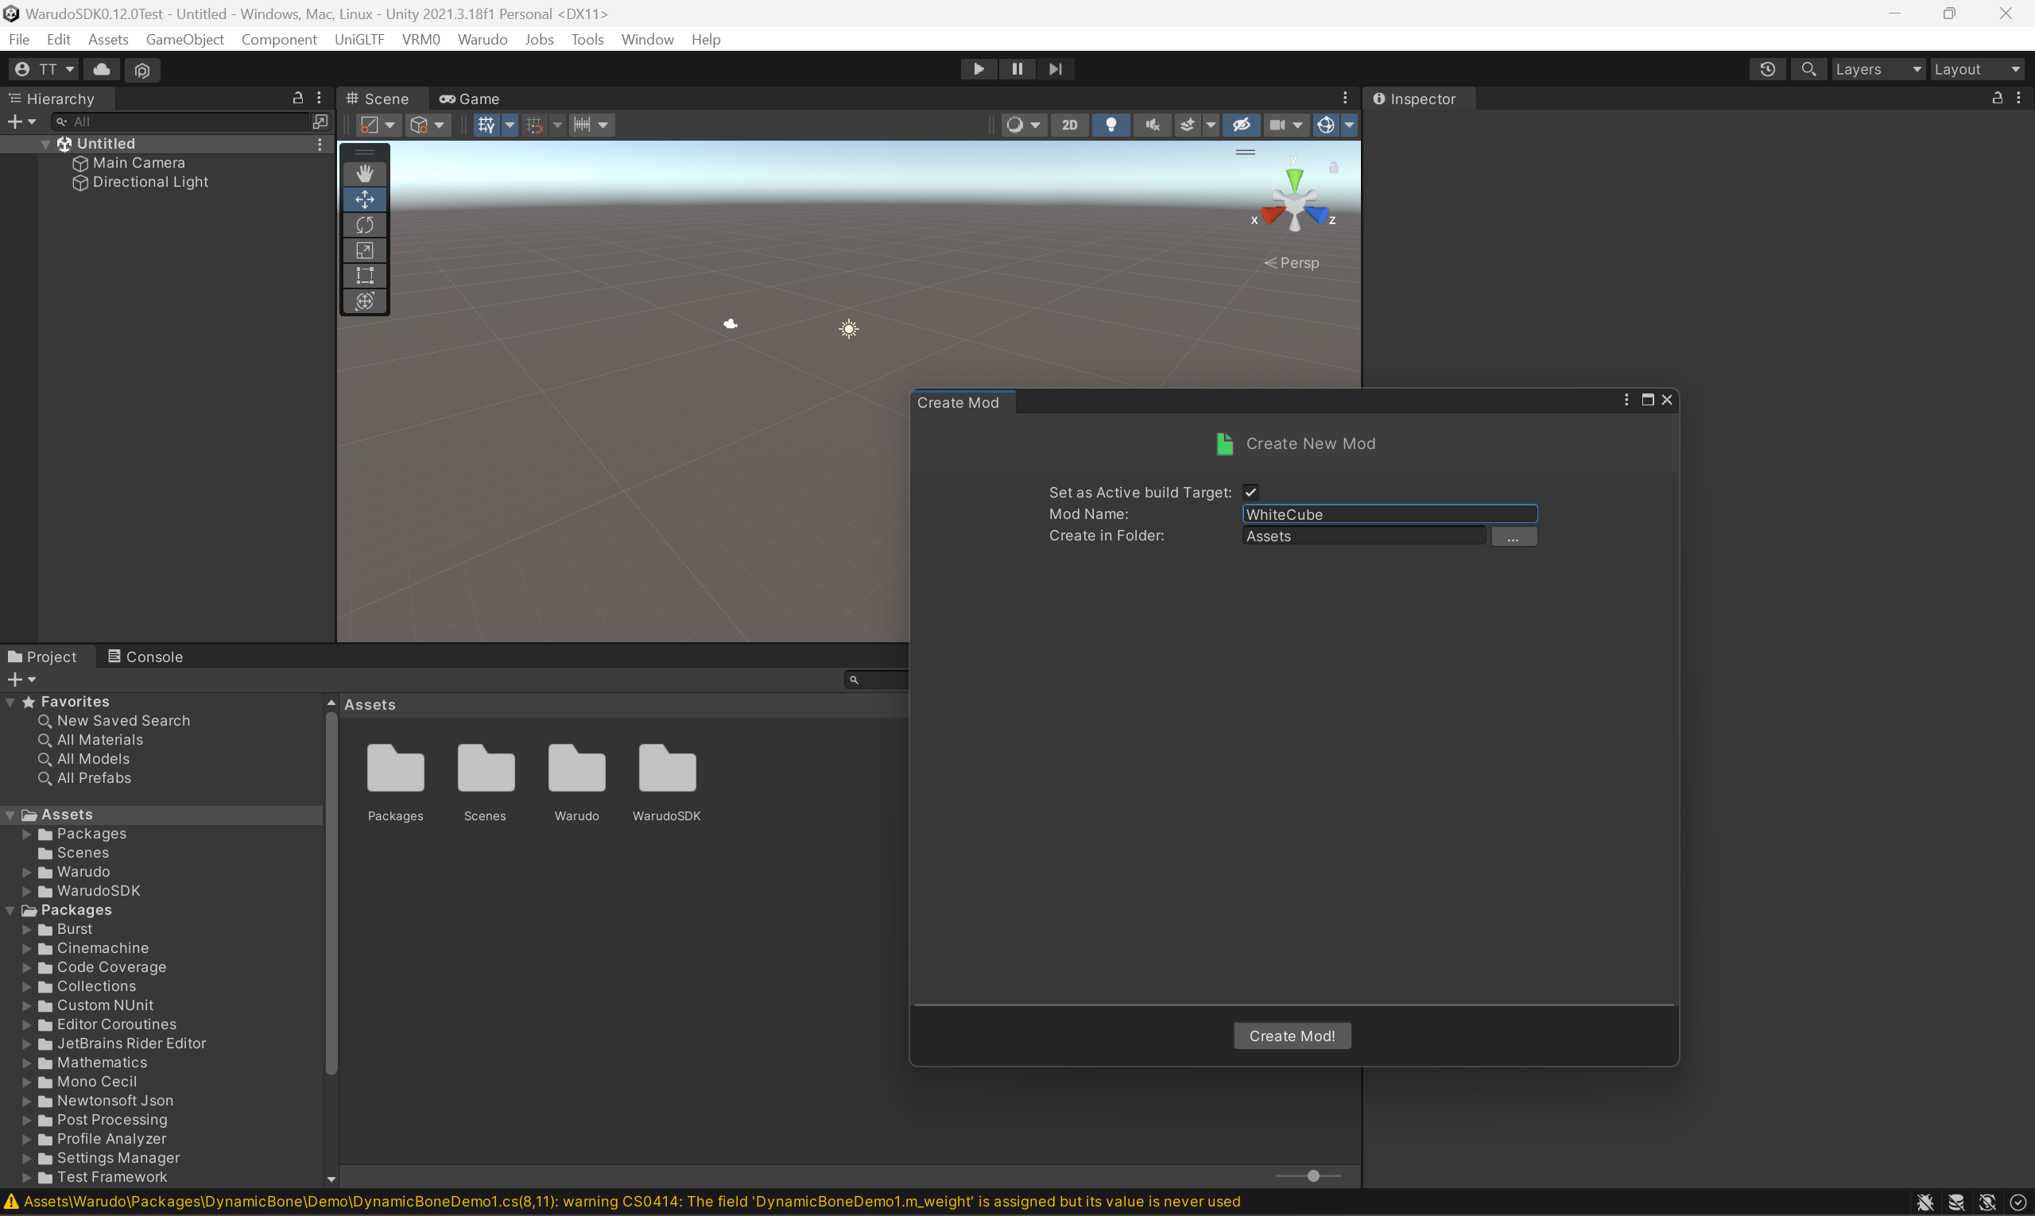Select the Rect transform tool
The height and width of the screenshot is (1216, 2035).
click(x=365, y=275)
